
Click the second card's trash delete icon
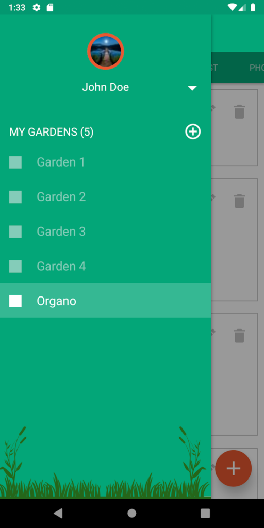point(239,201)
